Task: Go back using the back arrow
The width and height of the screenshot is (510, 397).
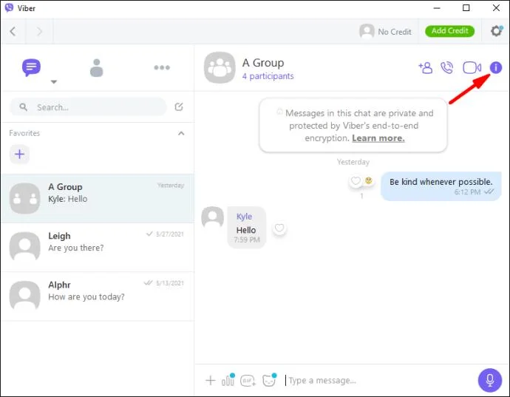Action: (13, 31)
